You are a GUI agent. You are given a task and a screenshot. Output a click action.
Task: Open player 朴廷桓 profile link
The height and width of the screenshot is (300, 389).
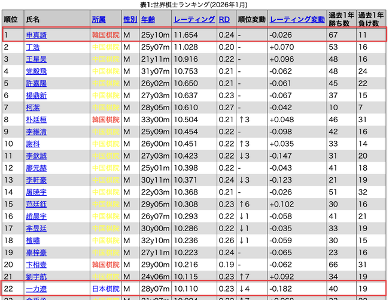[37, 120]
